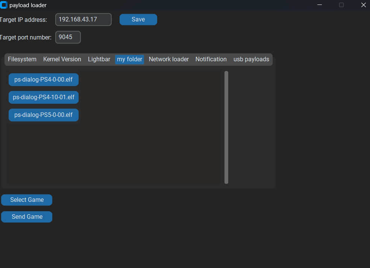Click the Target port number field
This screenshot has width=370, height=268.
click(x=68, y=37)
